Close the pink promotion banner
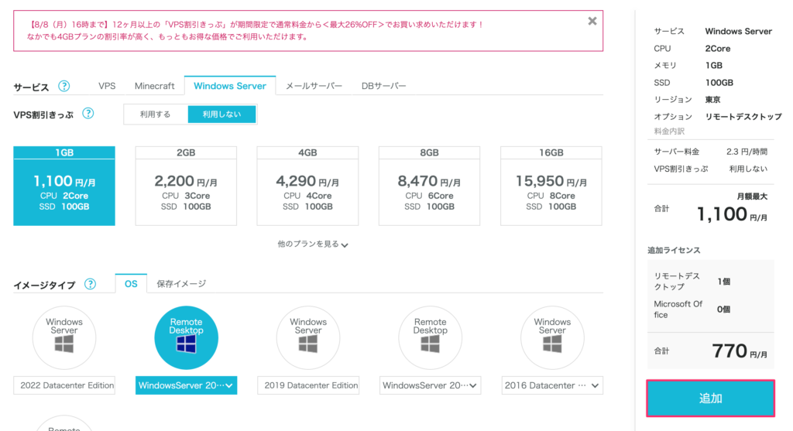 point(592,21)
